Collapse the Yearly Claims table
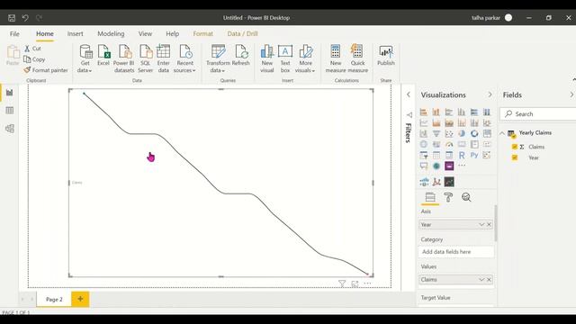The image size is (576, 324). click(502, 133)
